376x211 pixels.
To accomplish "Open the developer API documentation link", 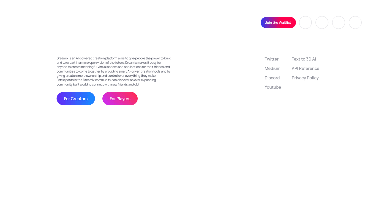I will click(x=305, y=68).
